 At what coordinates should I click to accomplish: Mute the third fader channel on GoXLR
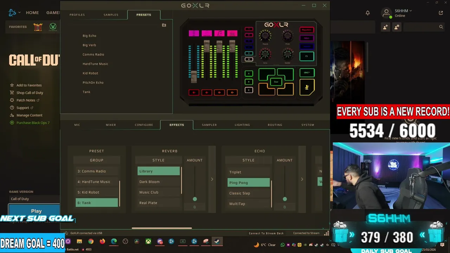pos(219,92)
